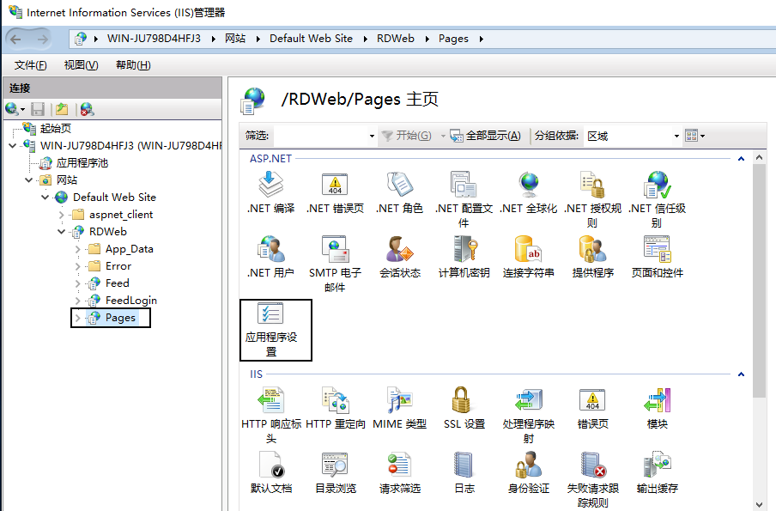The image size is (776, 511).
Task: Open the 连接字符串 icon
Action: pos(528,250)
